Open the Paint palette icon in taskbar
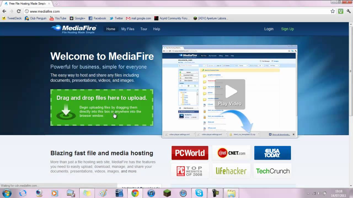This screenshot has width=353, height=198. 103,193
